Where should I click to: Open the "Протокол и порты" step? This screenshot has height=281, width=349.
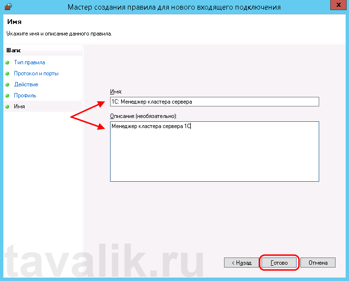pyautogui.click(x=36, y=73)
